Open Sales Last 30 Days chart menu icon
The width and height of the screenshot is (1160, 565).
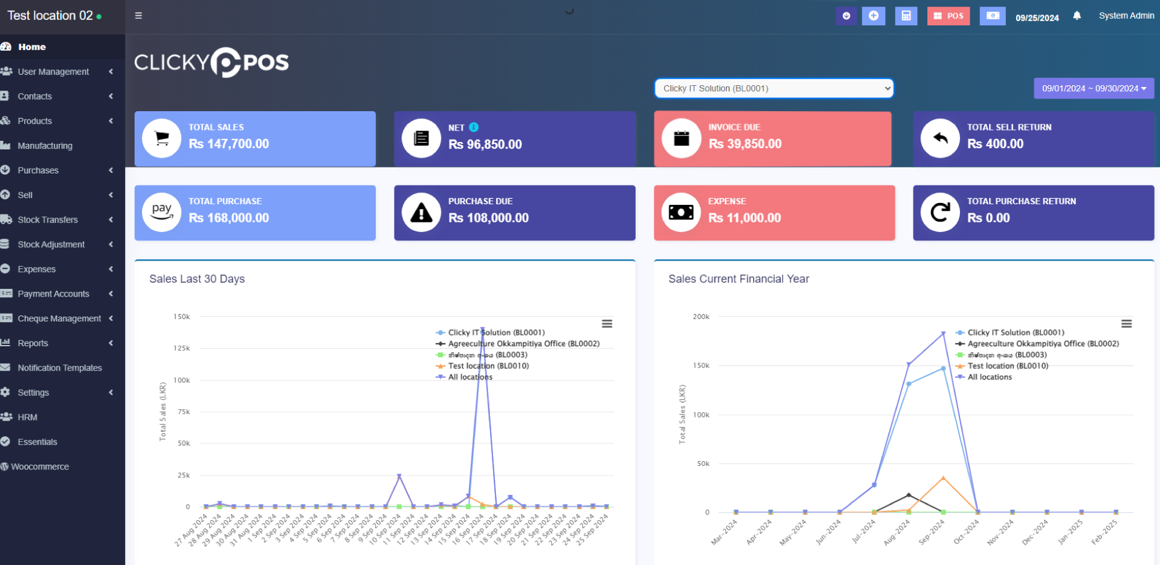coord(607,324)
